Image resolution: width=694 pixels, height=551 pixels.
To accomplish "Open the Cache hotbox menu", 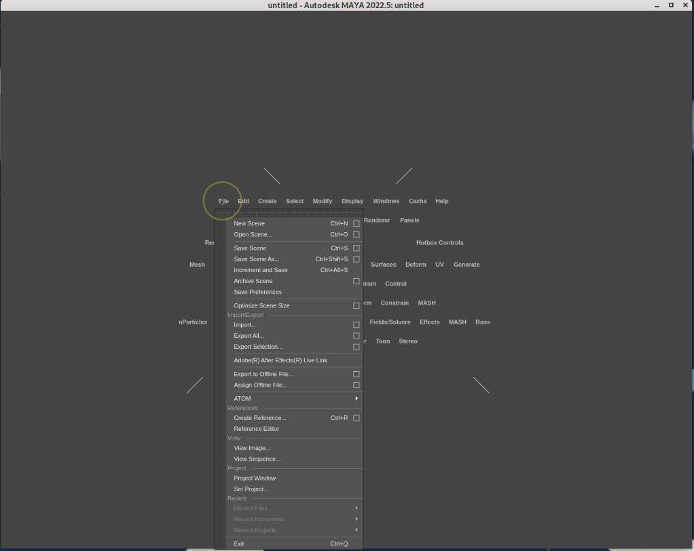I will tap(418, 202).
